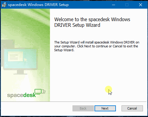Screen dimensions: 148x117
Task: Click the spacedesk logo on banner
Action: (x=26, y=93)
